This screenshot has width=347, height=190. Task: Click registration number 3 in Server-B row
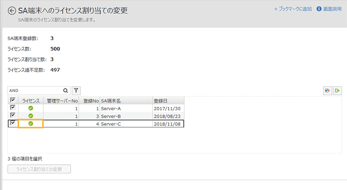point(97,116)
